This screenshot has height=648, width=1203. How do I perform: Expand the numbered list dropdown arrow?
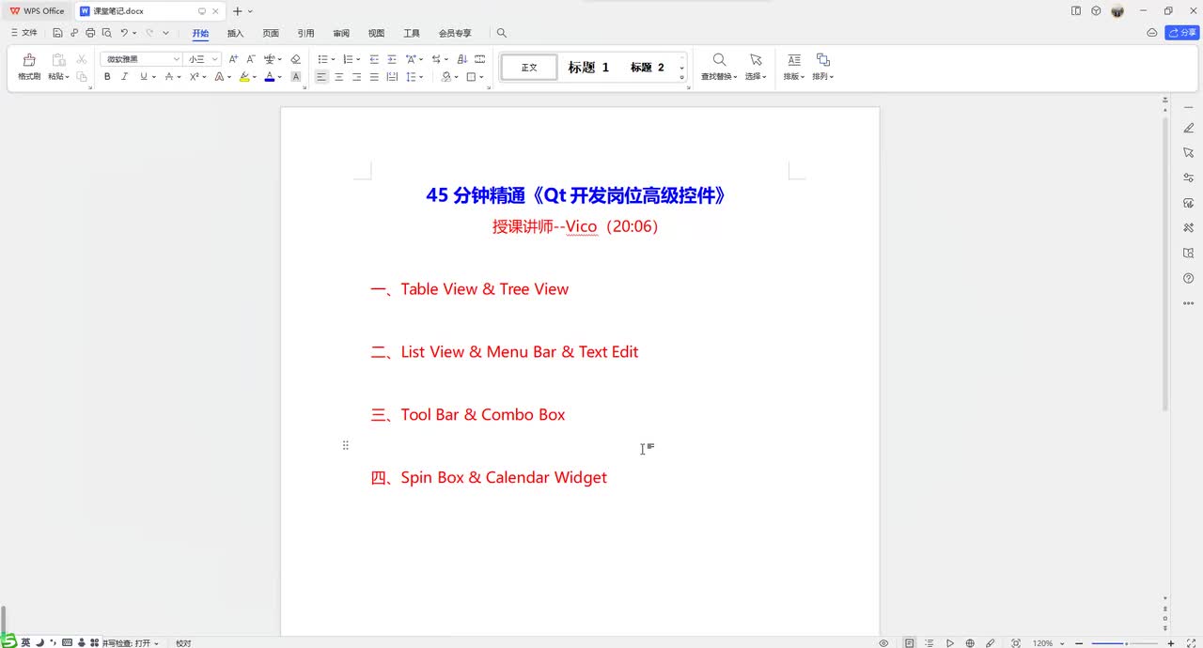click(358, 59)
